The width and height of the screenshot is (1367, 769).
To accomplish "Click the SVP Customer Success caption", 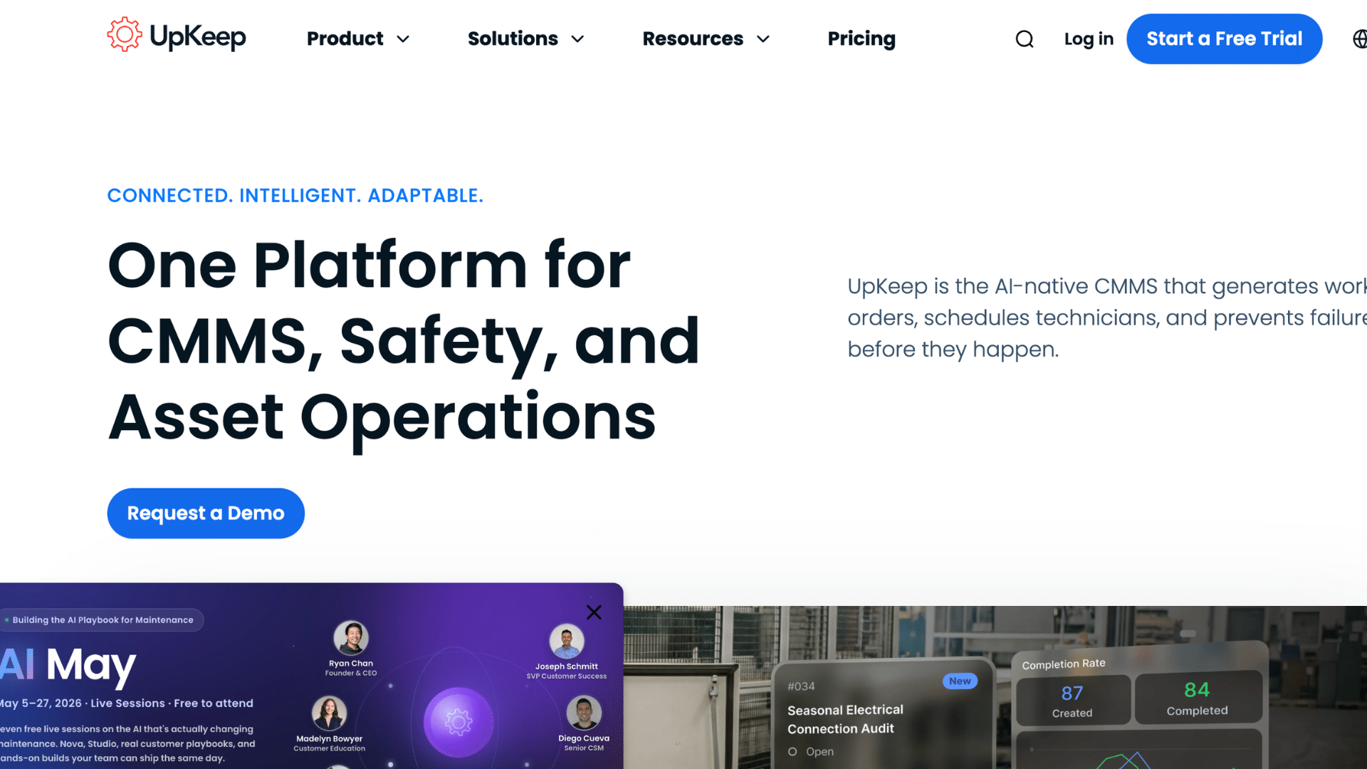I will point(567,676).
